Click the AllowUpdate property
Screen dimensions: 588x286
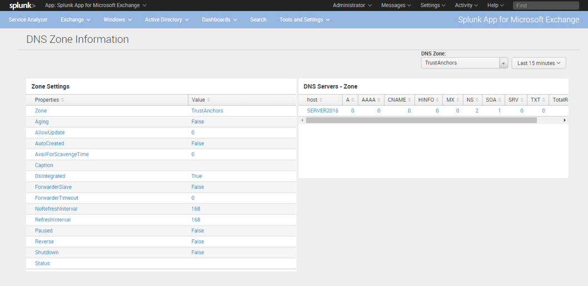click(50, 132)
